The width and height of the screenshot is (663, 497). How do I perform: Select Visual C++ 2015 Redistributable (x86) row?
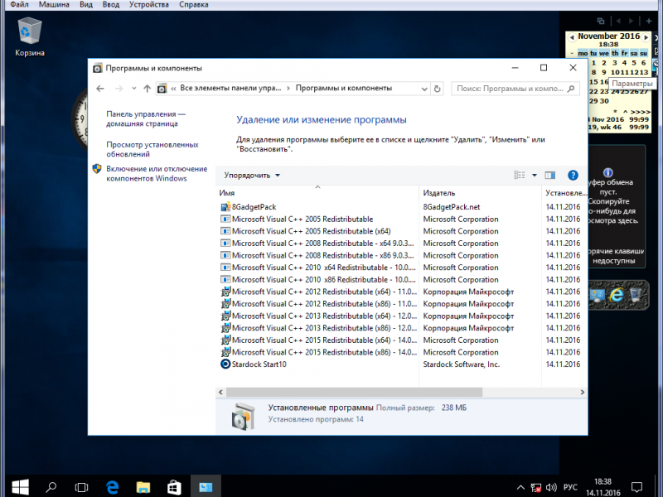[402, 352]
